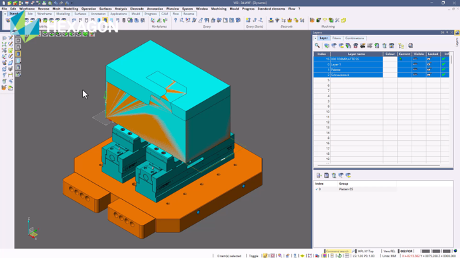Click the yellow boxes icon in Machining group
The width and height of the screenshot is (460, 258).
coord(343,21)
